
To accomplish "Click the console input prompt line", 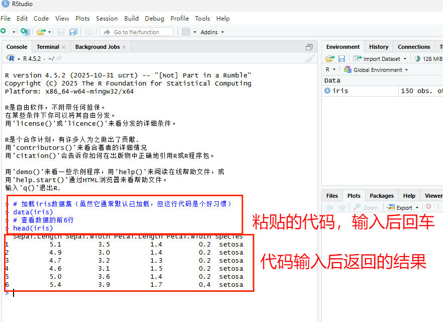I will pos(159,293).
